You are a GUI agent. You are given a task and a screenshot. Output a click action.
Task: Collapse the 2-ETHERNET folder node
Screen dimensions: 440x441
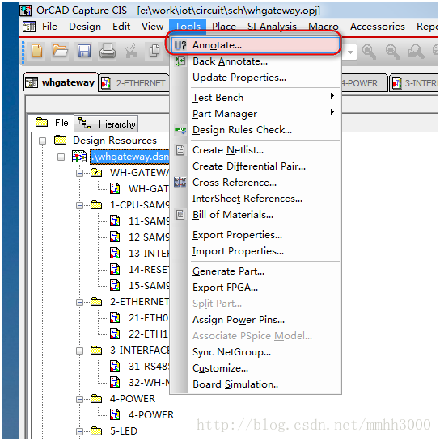tap(80, 302)
